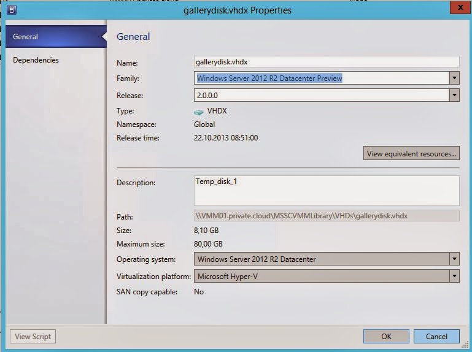Click the 'Name:' label

[x=127, y=63]
